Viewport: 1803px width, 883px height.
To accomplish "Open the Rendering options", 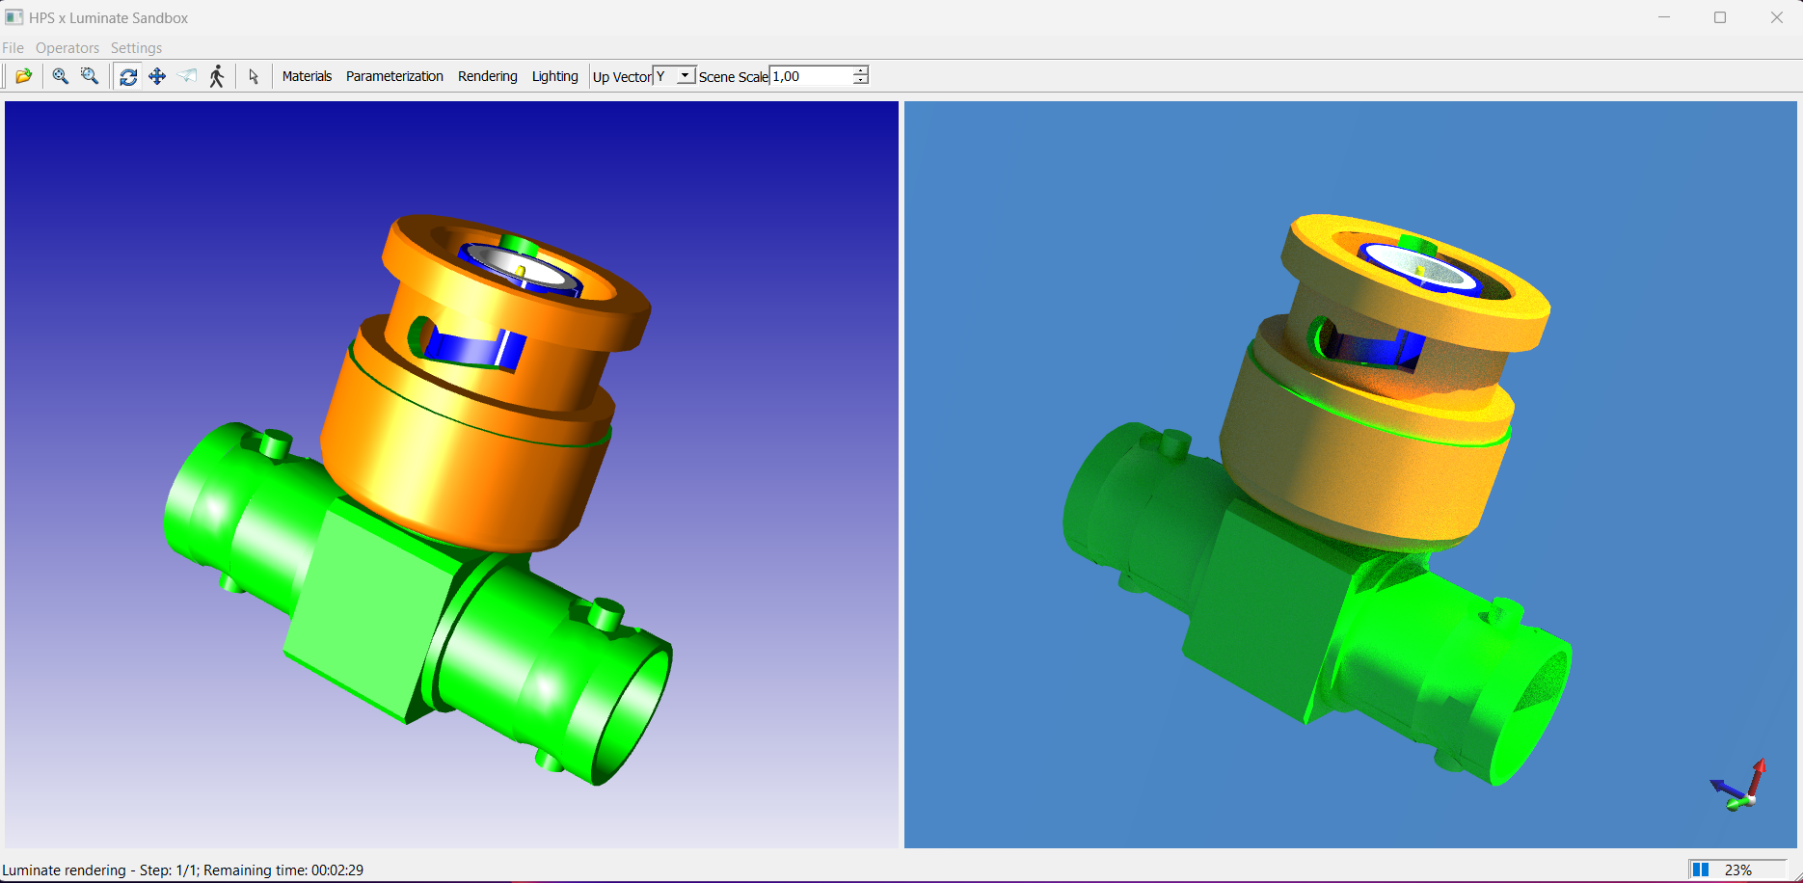I will pyautogui.click(x=487, y=75).
